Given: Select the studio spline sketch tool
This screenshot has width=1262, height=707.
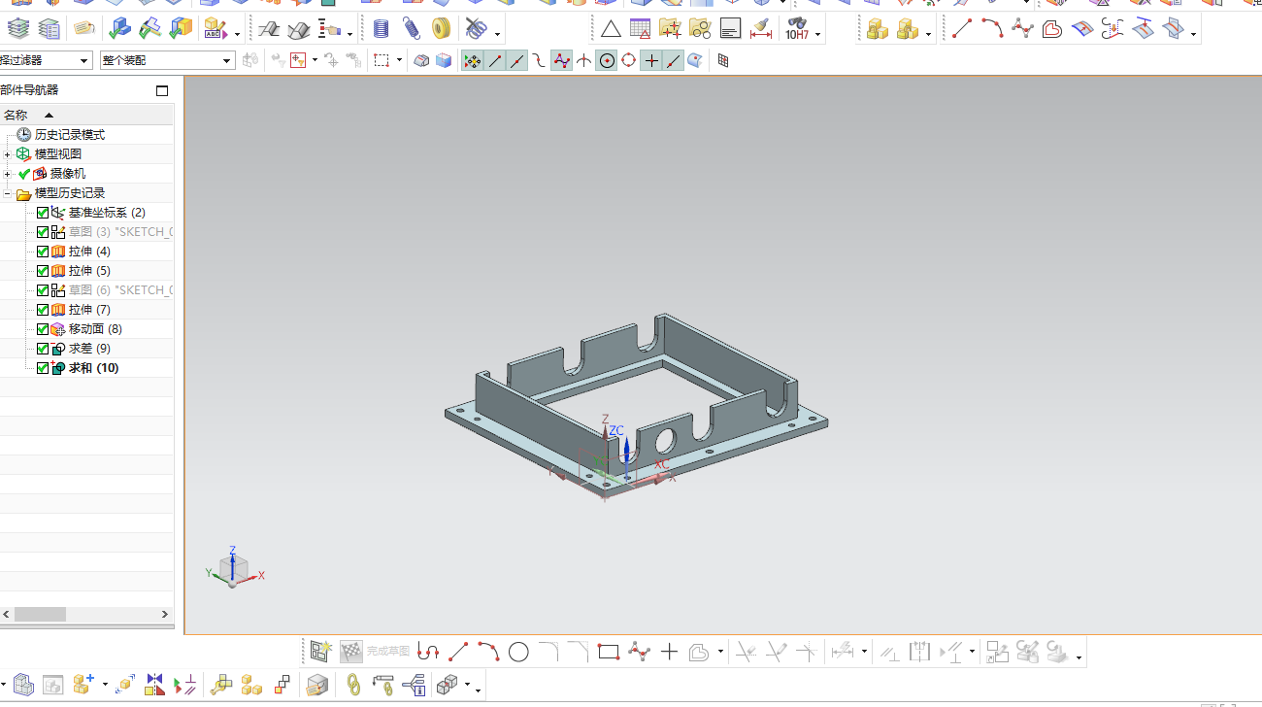Looking at the screenshot, I should click(x=639, y=652).
